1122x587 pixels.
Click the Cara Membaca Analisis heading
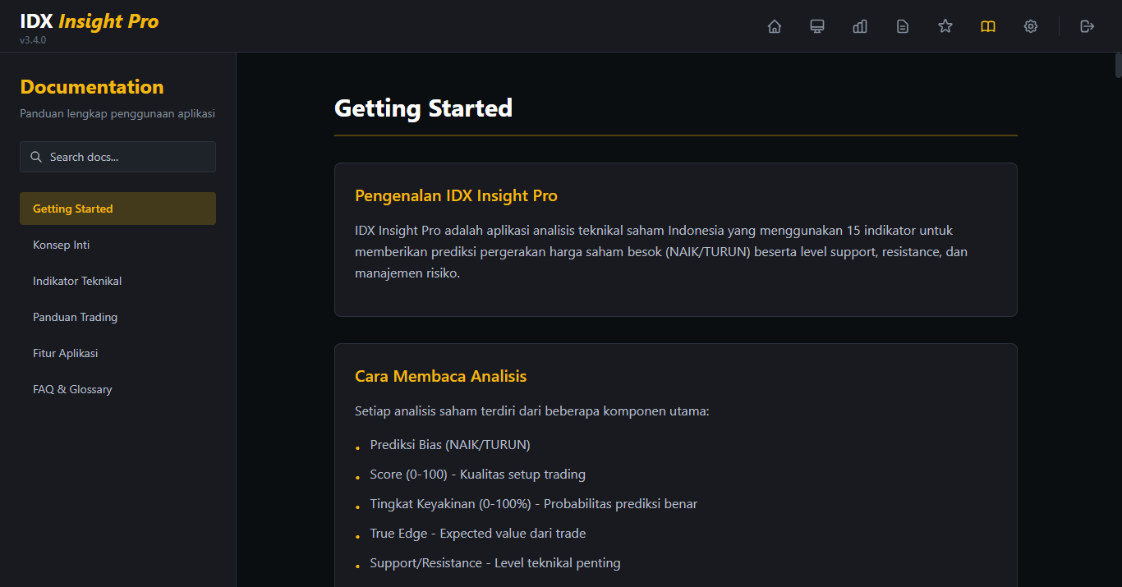pos(440,376)
